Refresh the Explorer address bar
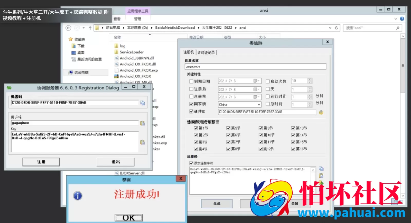The width and height of the screenshot is (411, 223). [336, 28]
